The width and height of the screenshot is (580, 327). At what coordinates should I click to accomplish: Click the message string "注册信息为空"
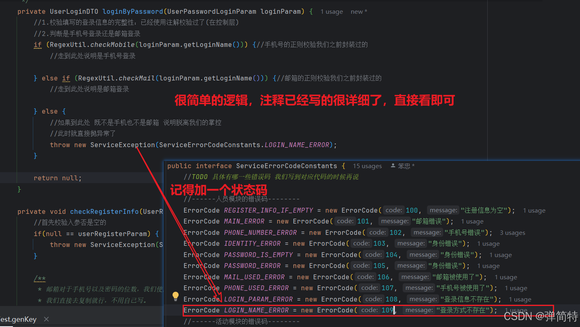click(x=484, y=210)
